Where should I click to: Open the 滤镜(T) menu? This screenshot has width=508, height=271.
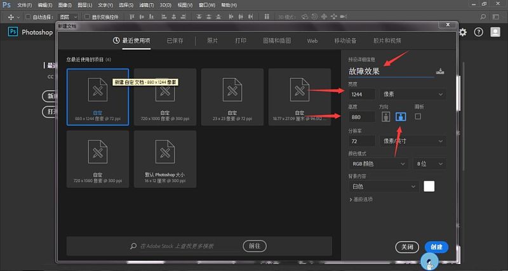click(x=147, y=5)
